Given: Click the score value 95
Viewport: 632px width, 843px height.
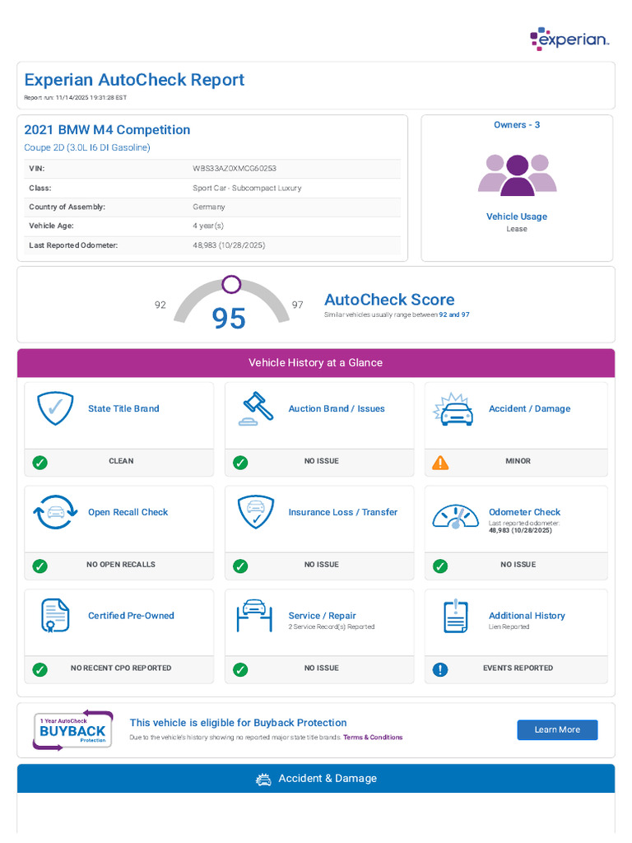Looking at the screenshot, I should tap(229, 319).
